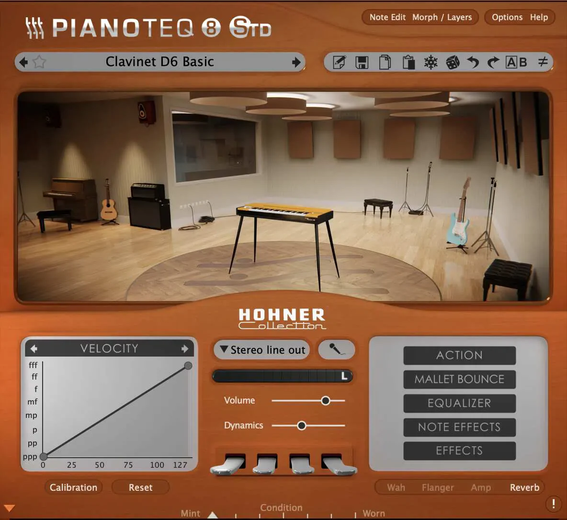Image resolution: width=567 pixels, height=520 pixels.
Task: Click the undo arrow icon
Action: pos(473,62)
